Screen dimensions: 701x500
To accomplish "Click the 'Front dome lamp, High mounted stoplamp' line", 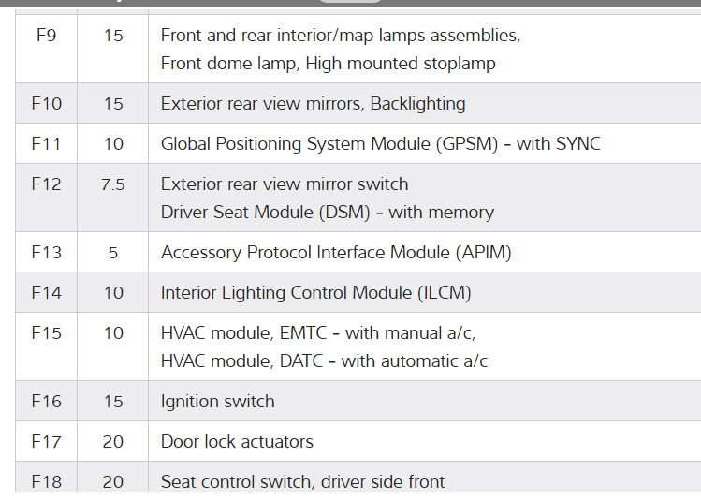I will tap(328, 64).
